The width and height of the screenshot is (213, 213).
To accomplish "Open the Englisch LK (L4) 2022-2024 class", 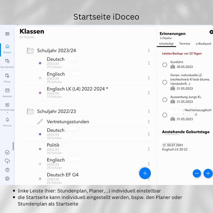I will [x=90, y=93].
